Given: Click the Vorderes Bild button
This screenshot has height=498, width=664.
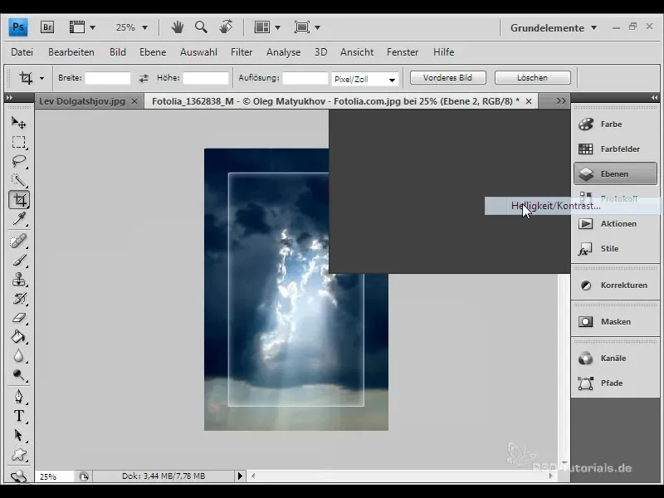Looking at the screenshot, I should pos(447,78).
